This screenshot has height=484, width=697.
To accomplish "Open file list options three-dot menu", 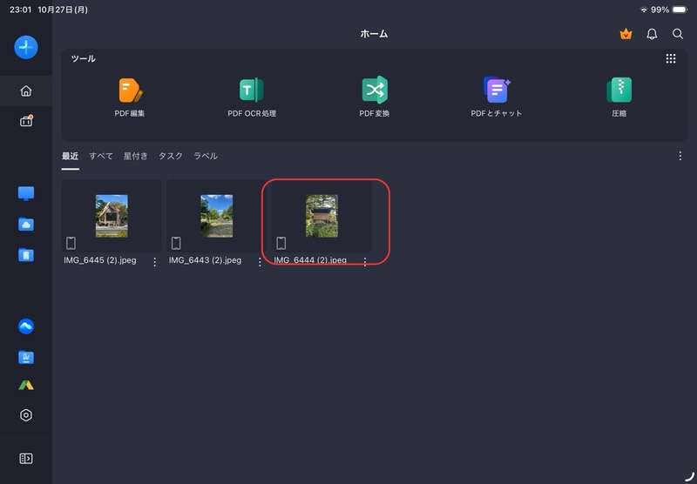I will 680,156.
